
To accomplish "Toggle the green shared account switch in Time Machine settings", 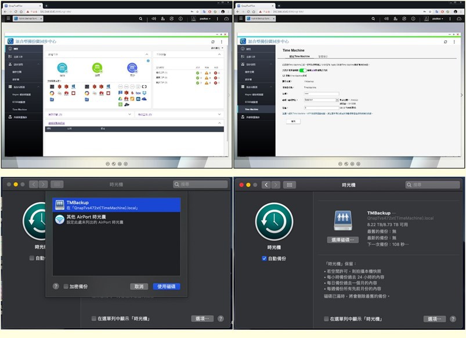I will click(303, 70).
